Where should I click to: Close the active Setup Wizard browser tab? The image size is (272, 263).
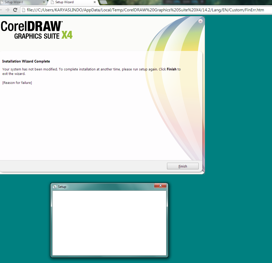pyautogui.click(x=94, y=2)
